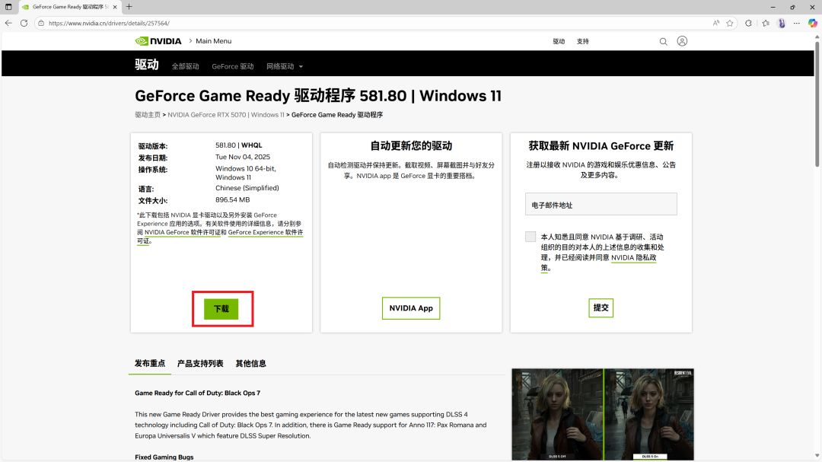Open the 驱动 link in the top header
The height and width of the screenshot is (462, 822).
559,41
